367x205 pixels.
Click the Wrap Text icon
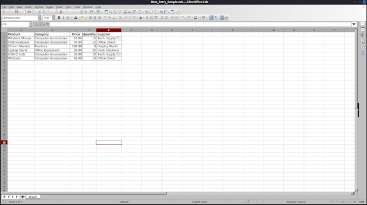120,18
